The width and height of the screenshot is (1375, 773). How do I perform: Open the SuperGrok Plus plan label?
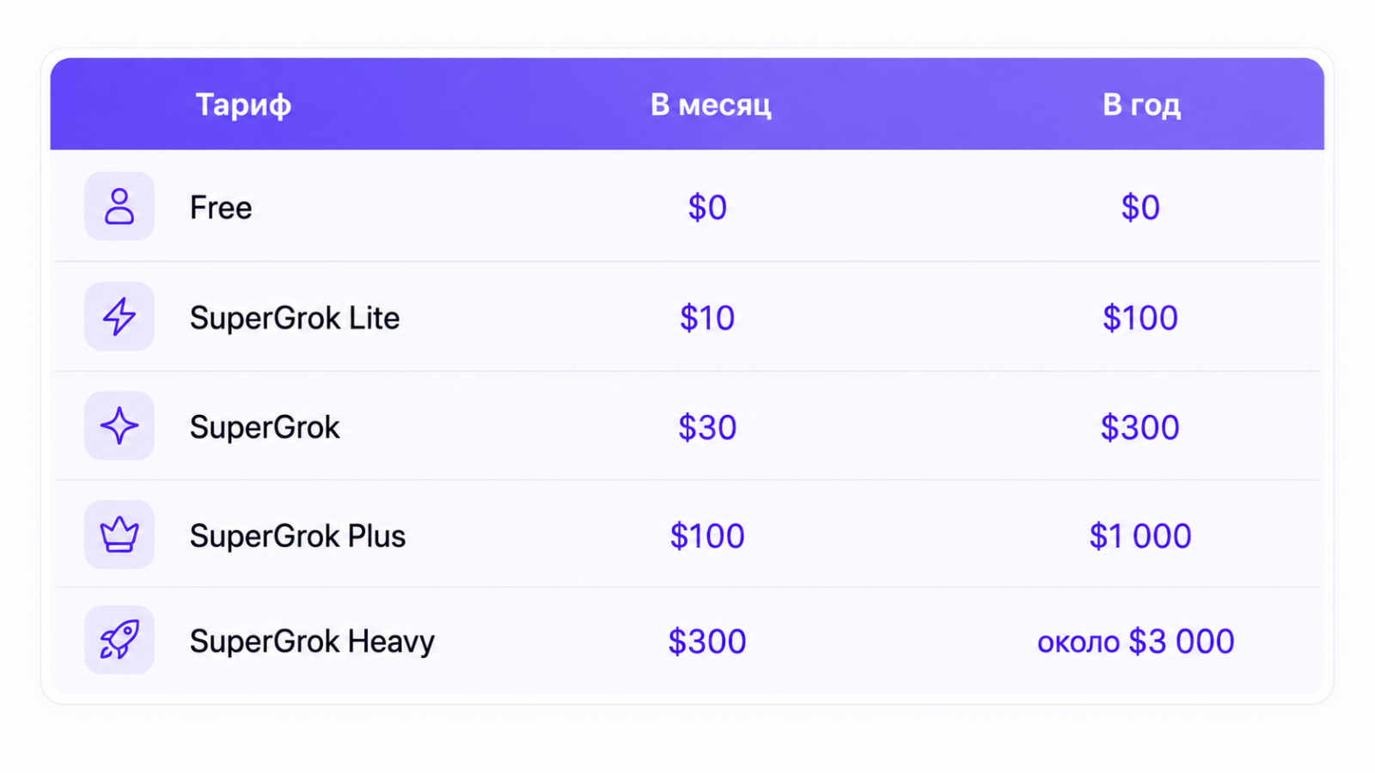[x=297, y=536]
